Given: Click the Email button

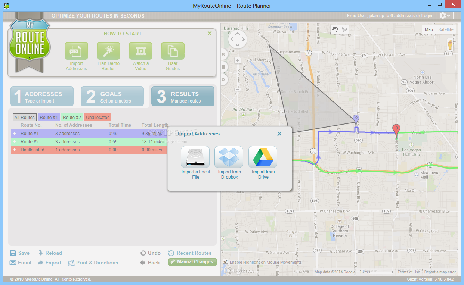Looking at the screenshot, I should [x=21, y=263].
